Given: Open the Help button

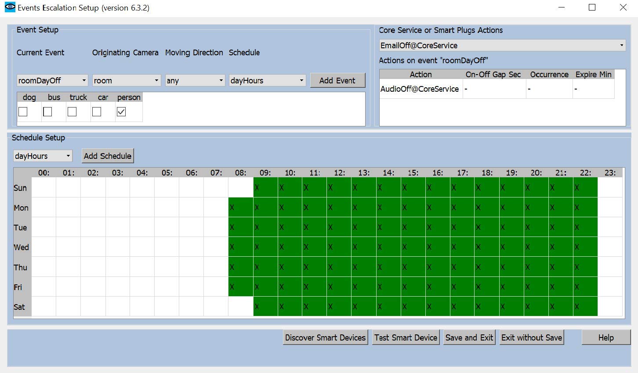Looking at the screenshot, I should pyautogui.click(x=605, y=337).
